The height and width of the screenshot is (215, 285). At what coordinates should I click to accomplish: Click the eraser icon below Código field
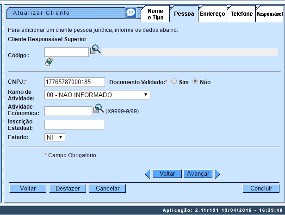pyautogui.click(x=49, y=61)
